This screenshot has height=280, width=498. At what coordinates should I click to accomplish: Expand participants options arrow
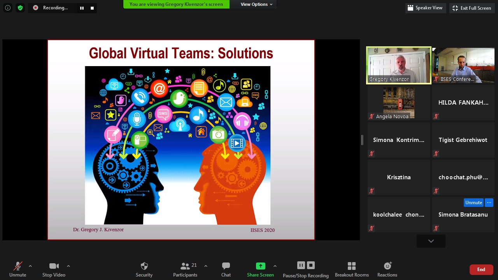[x=206, y=266]
